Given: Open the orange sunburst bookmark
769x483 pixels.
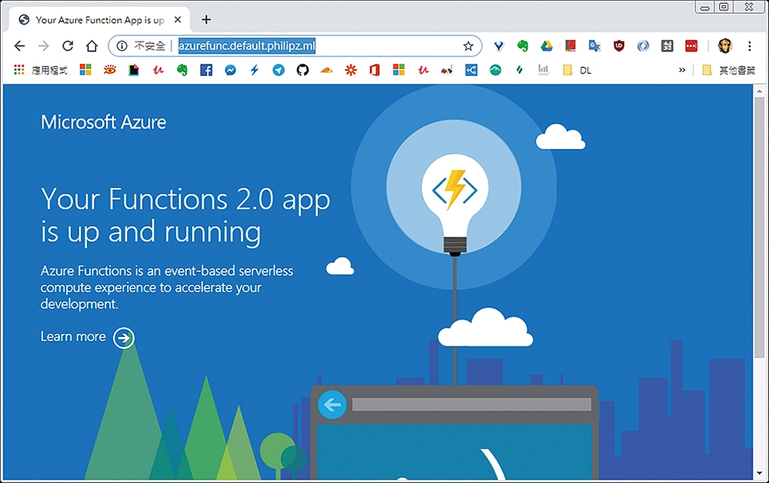Looking at the screenshot, I should (351, 70).
